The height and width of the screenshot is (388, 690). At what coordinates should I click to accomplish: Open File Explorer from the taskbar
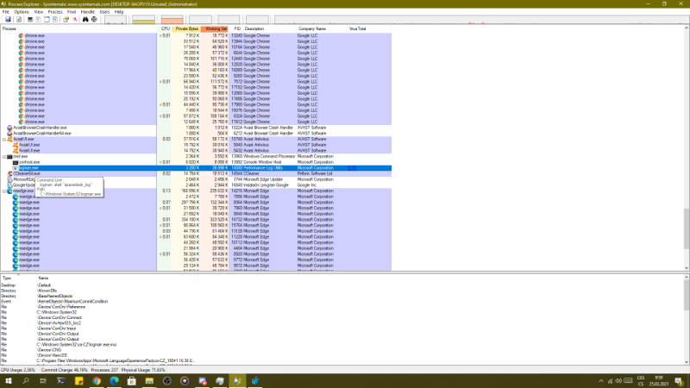(x=149, y=380)
